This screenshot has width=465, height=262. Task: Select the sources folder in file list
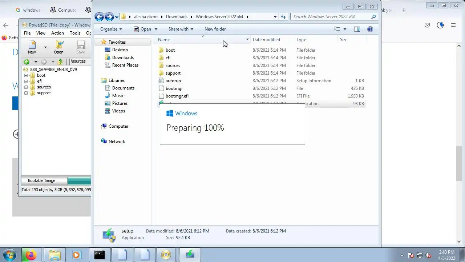[x=173, y=65]
